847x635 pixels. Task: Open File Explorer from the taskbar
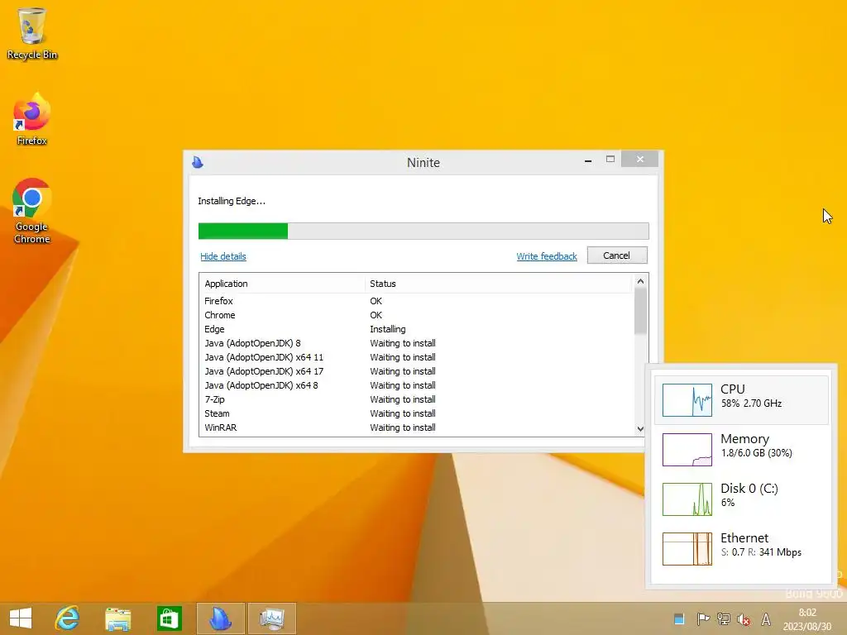click(x=117, y=618)
